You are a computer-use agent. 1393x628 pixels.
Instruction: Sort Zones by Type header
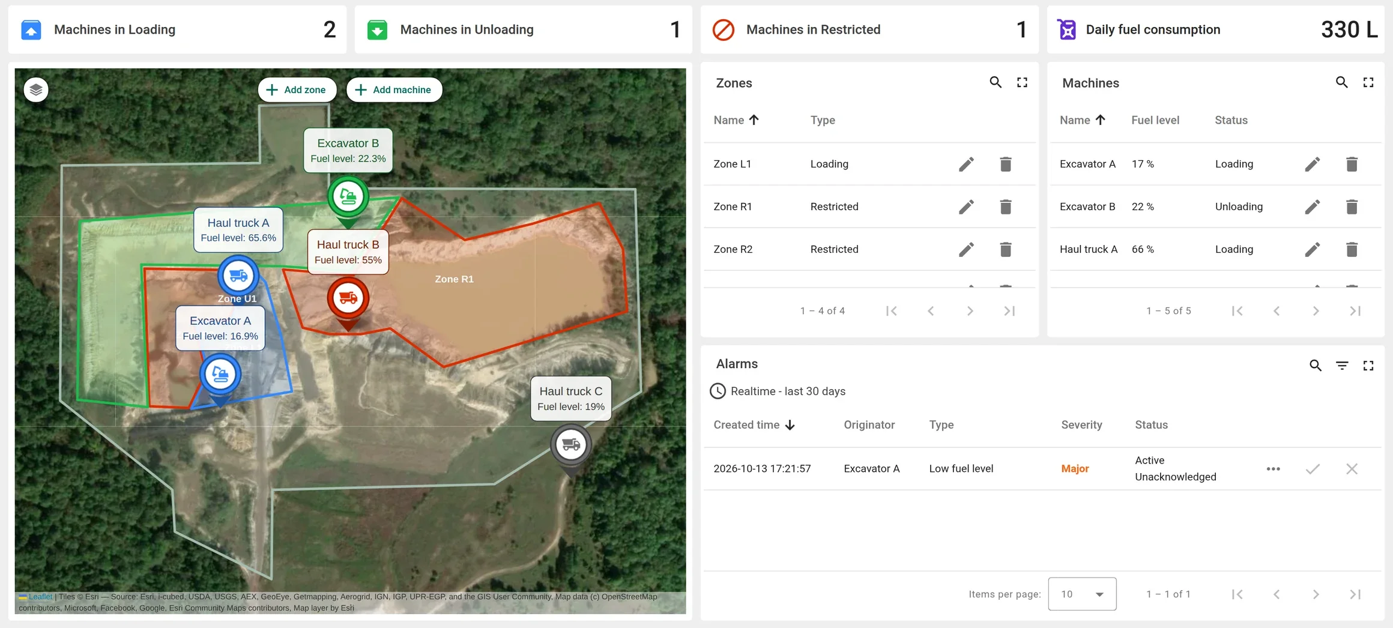click(x=823, y=120)
